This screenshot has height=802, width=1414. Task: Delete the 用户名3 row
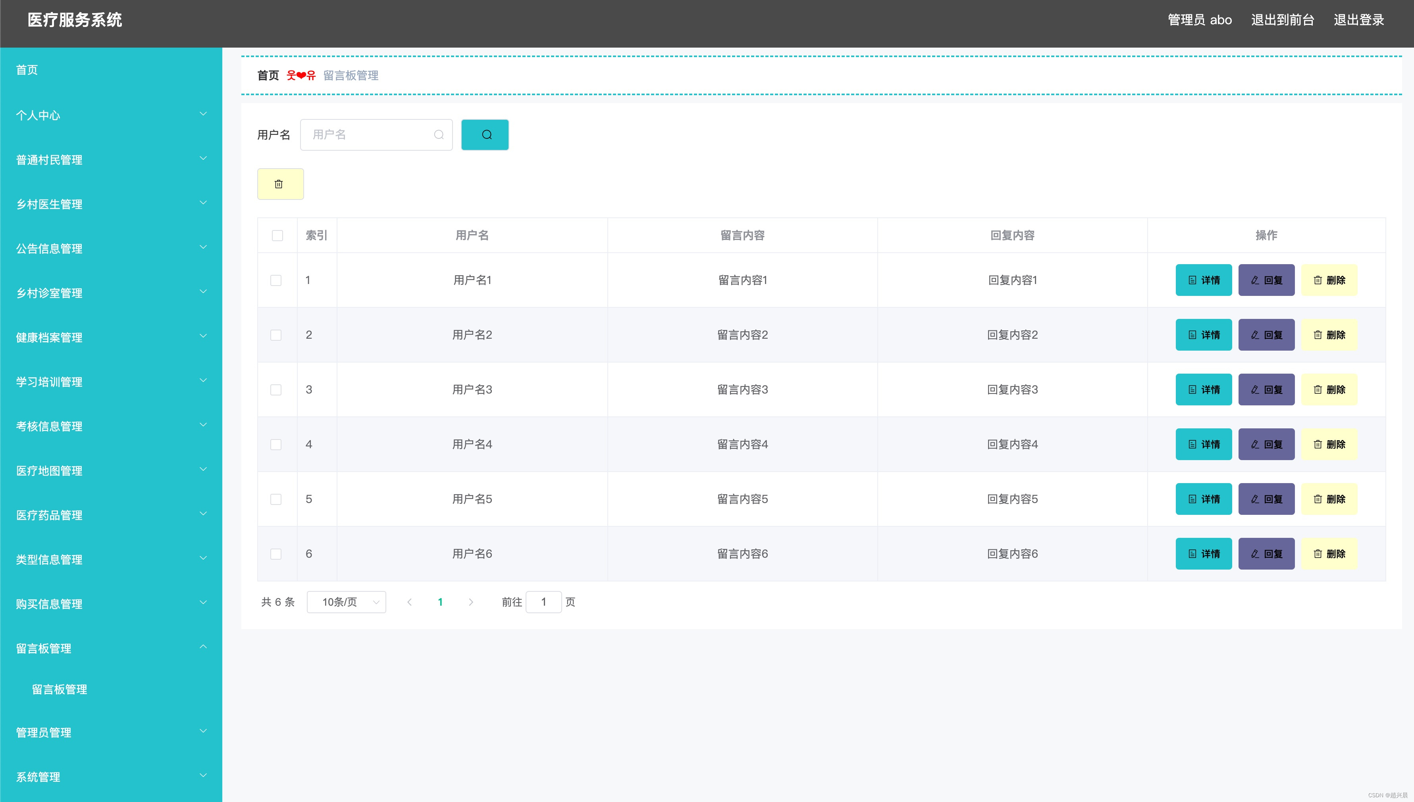tap(1329, 389)
